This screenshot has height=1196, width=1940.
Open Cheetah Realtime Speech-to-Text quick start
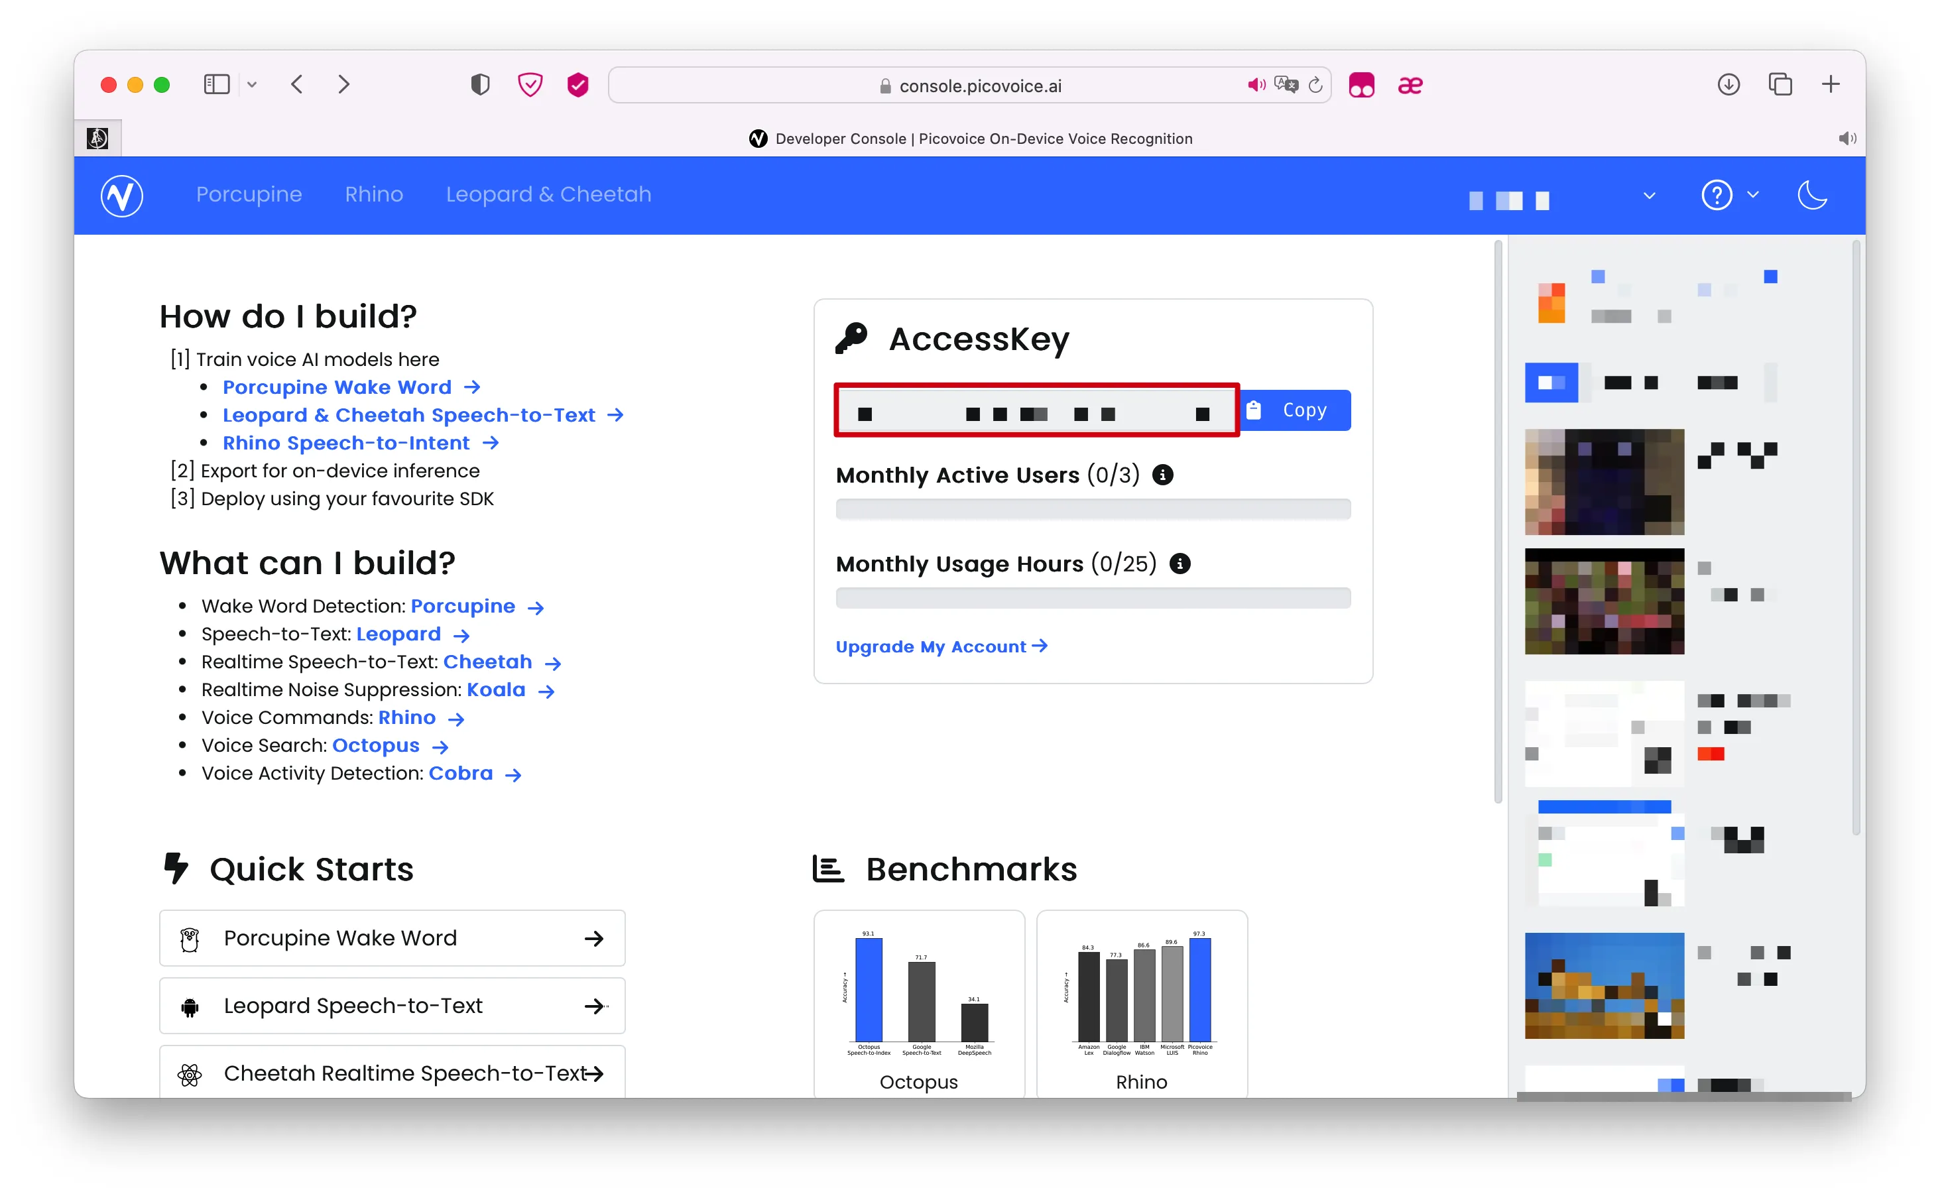[x=393, y=1073]
